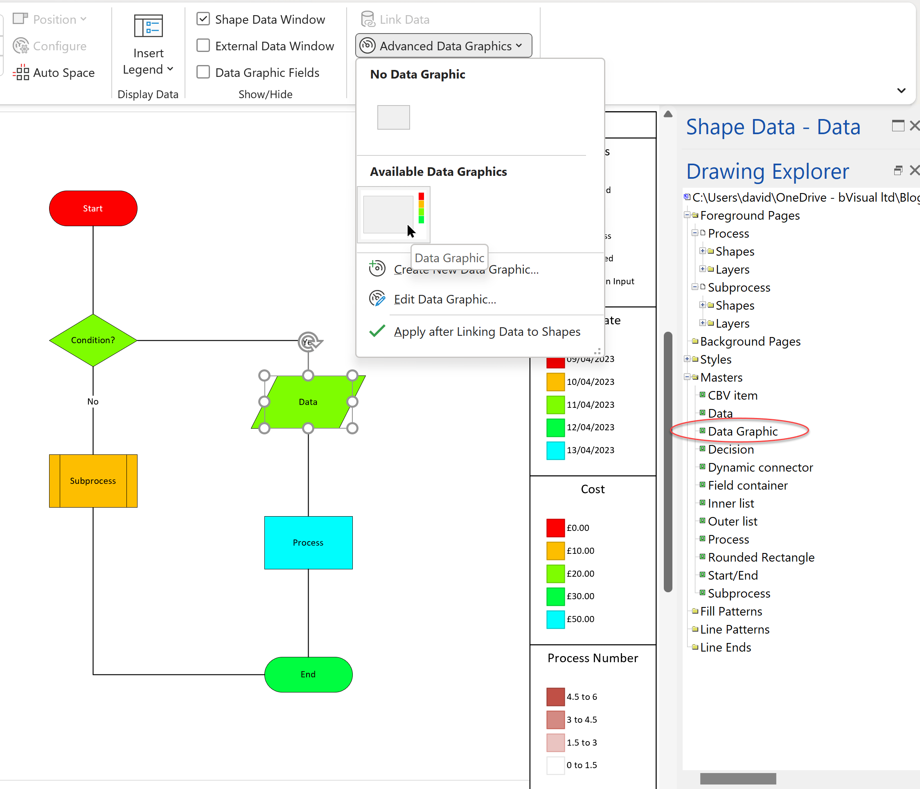Click the rotation handle above Data shape
The width and height of the screenshot is (920, 789).
click(309, 342)
